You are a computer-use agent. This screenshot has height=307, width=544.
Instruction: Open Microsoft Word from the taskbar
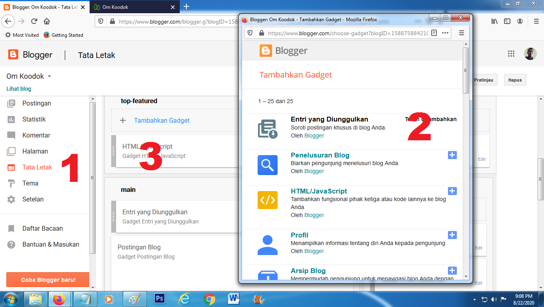tap(233, 299)
